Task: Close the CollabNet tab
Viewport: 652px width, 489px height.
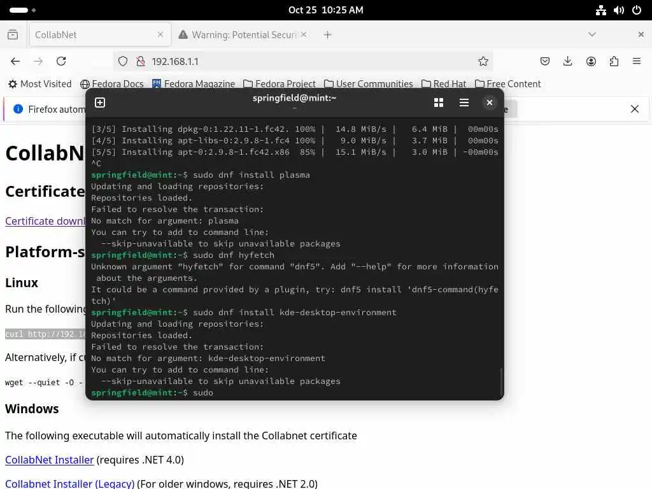Action: point(160,34)
